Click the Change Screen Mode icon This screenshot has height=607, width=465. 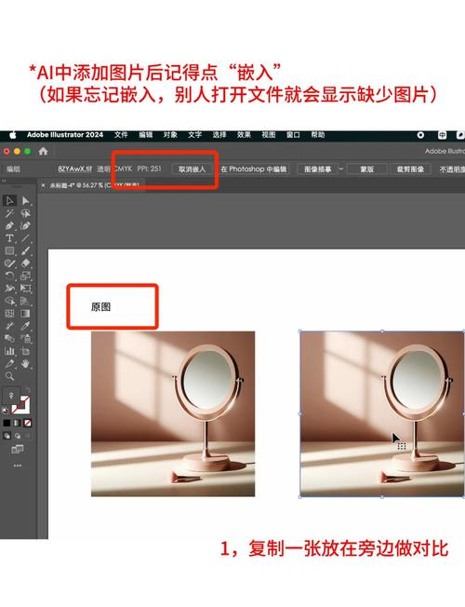18,449
